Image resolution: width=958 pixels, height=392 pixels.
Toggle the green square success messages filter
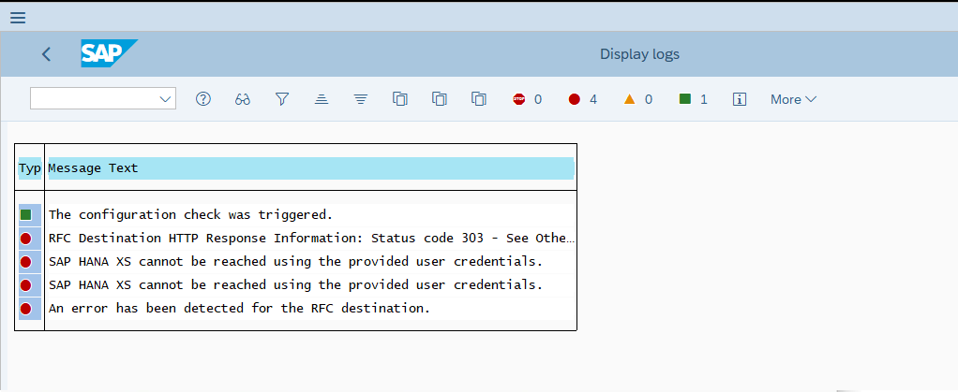[693, 99]
